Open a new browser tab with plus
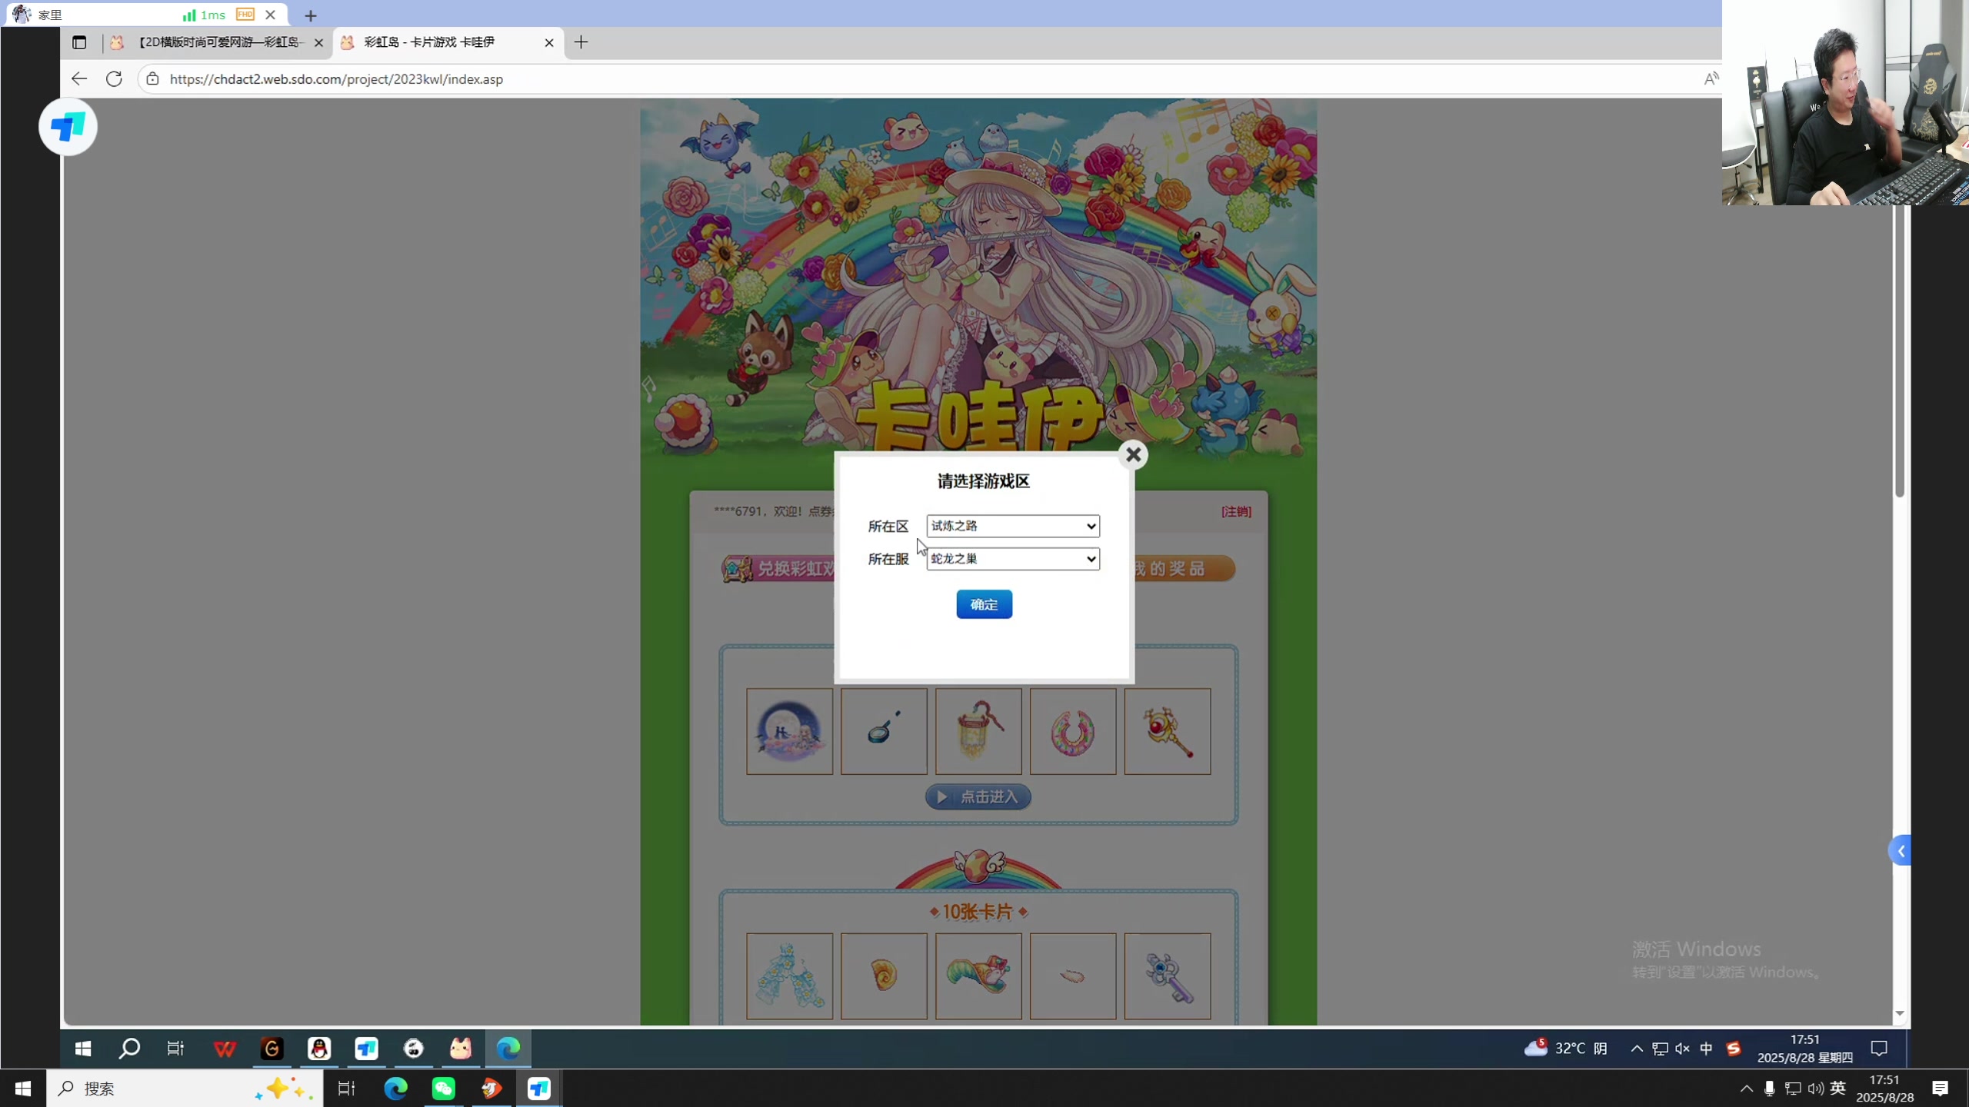The height and width of the screenshot is (1107, 1969). click(x=581, y=42)
